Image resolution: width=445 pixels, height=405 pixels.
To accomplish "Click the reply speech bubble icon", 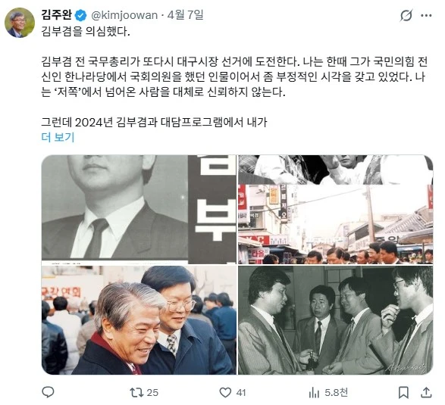I will pyautogui.click(x=48, y=393).
